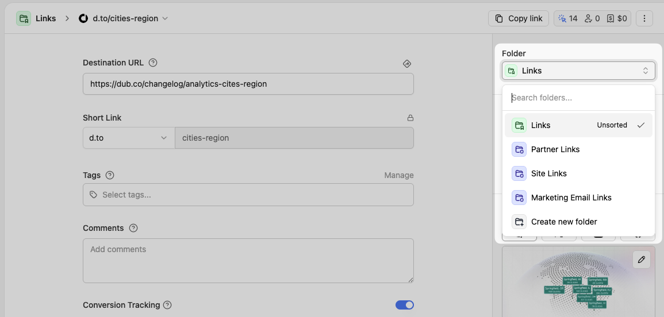Click the Search folders input
The width and height of the screenshot is (664, 317).
(578, 98)
